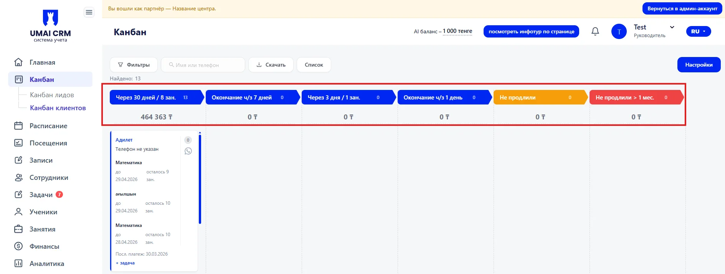Open Адилет client name link
The width and height of the screenshot is (725, 274).
tap(124, 140)
